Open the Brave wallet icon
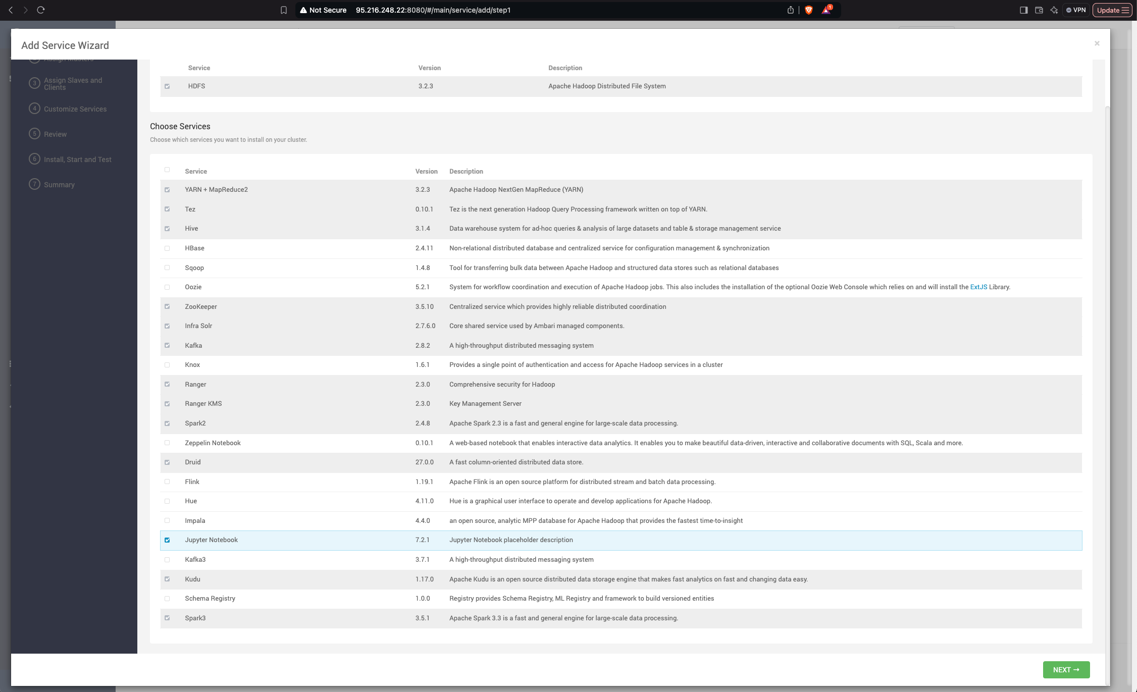Viewport: 1137px width, 692px height. point(1039,10)
